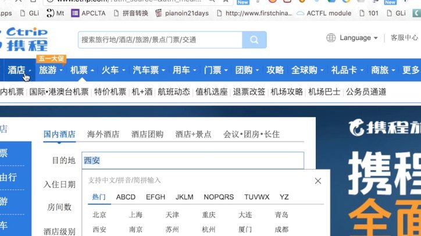Click the globe icon beside Language
The image size is (421, 236).
pos(331,38)
